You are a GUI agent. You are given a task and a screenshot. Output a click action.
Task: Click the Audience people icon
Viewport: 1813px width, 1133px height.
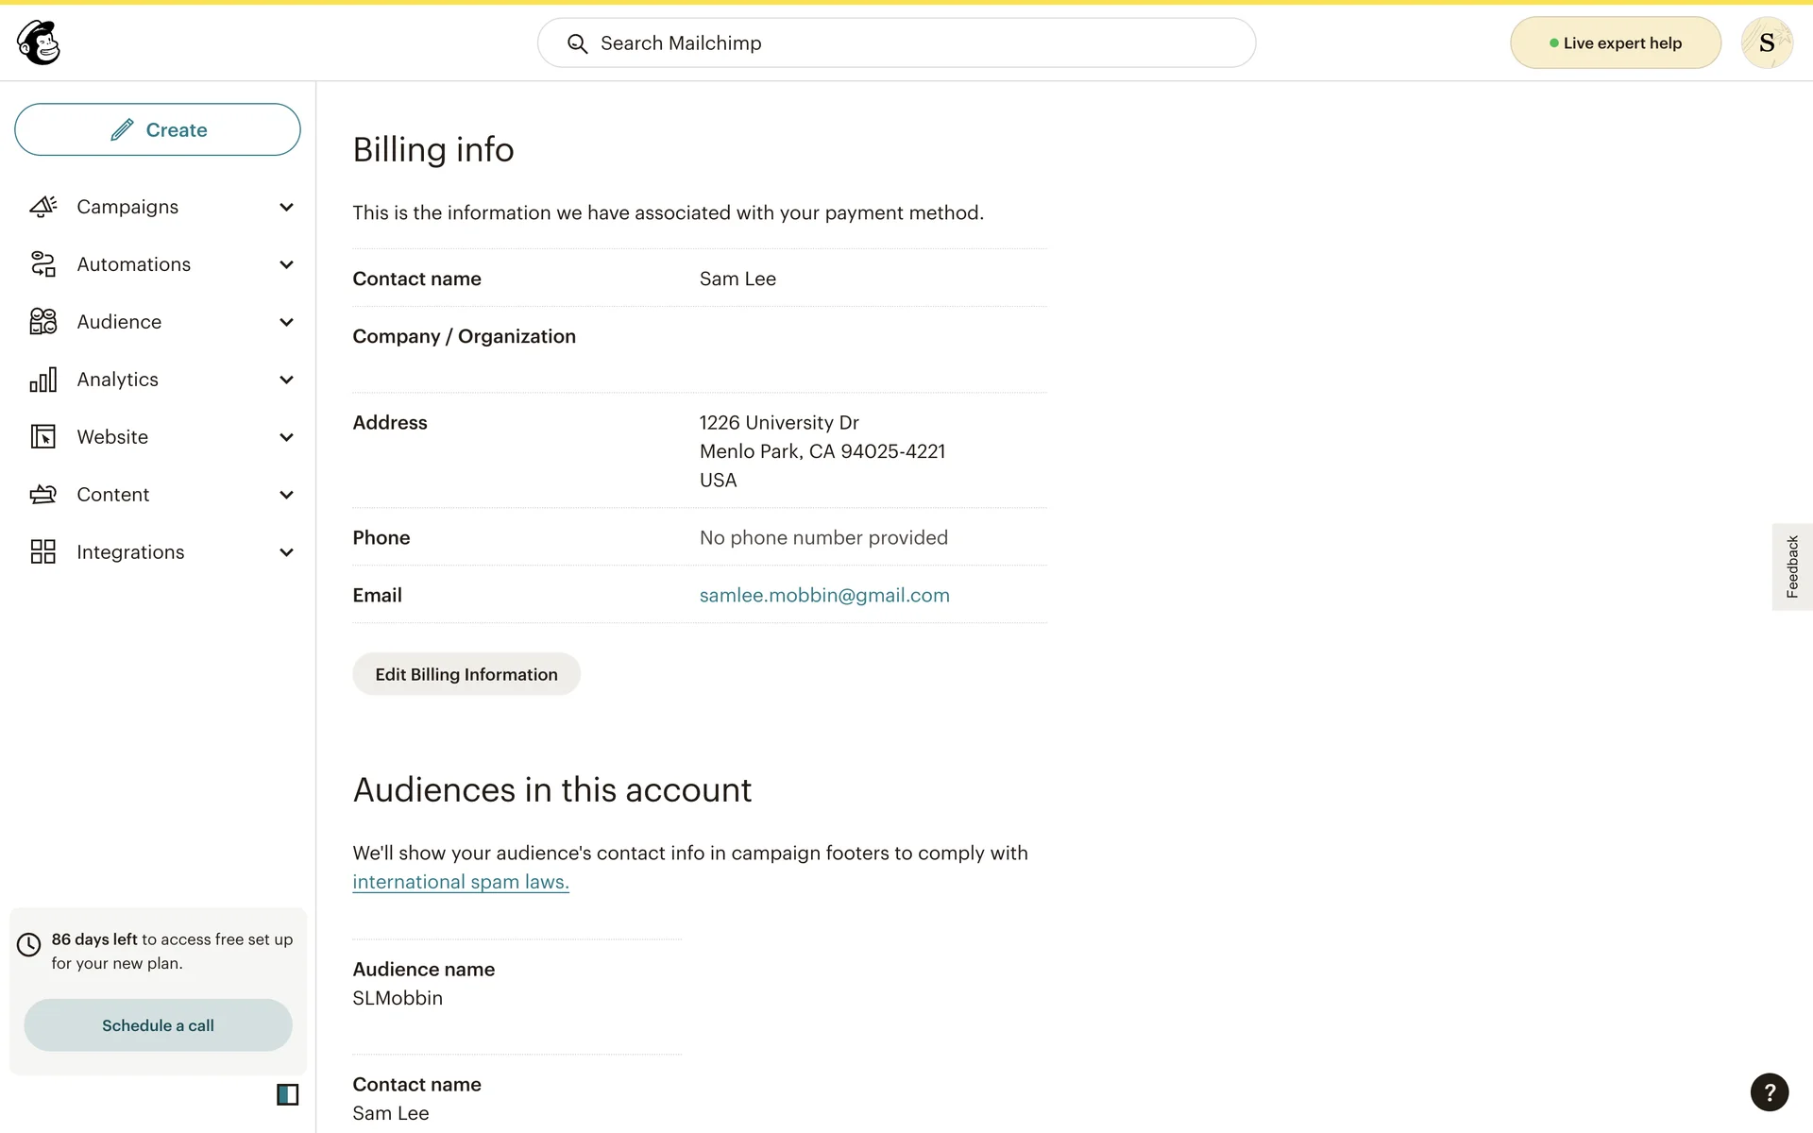click(x=43, y=322)
